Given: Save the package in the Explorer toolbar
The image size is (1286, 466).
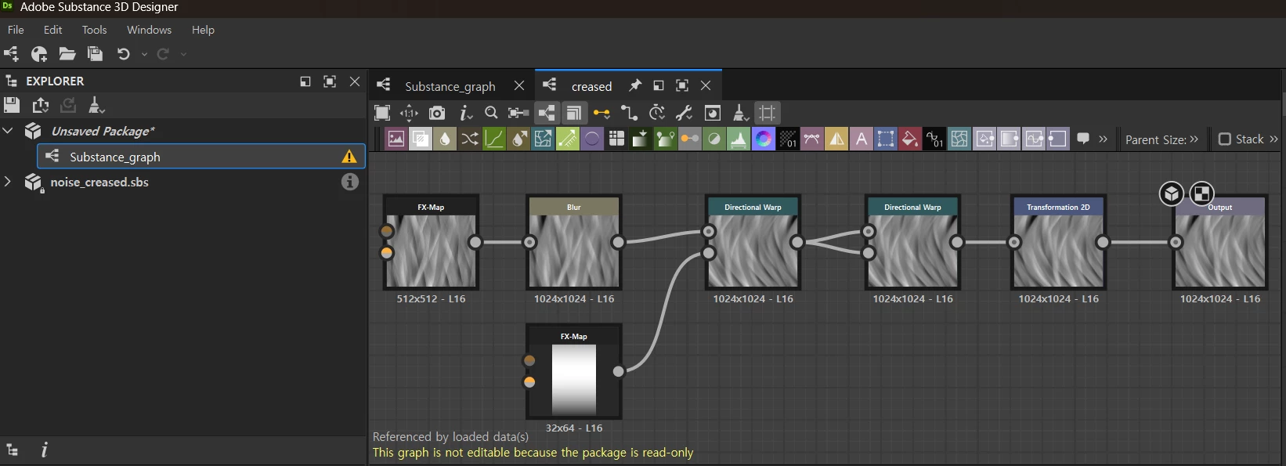Looking at the screenshot, I should (12, 105).
